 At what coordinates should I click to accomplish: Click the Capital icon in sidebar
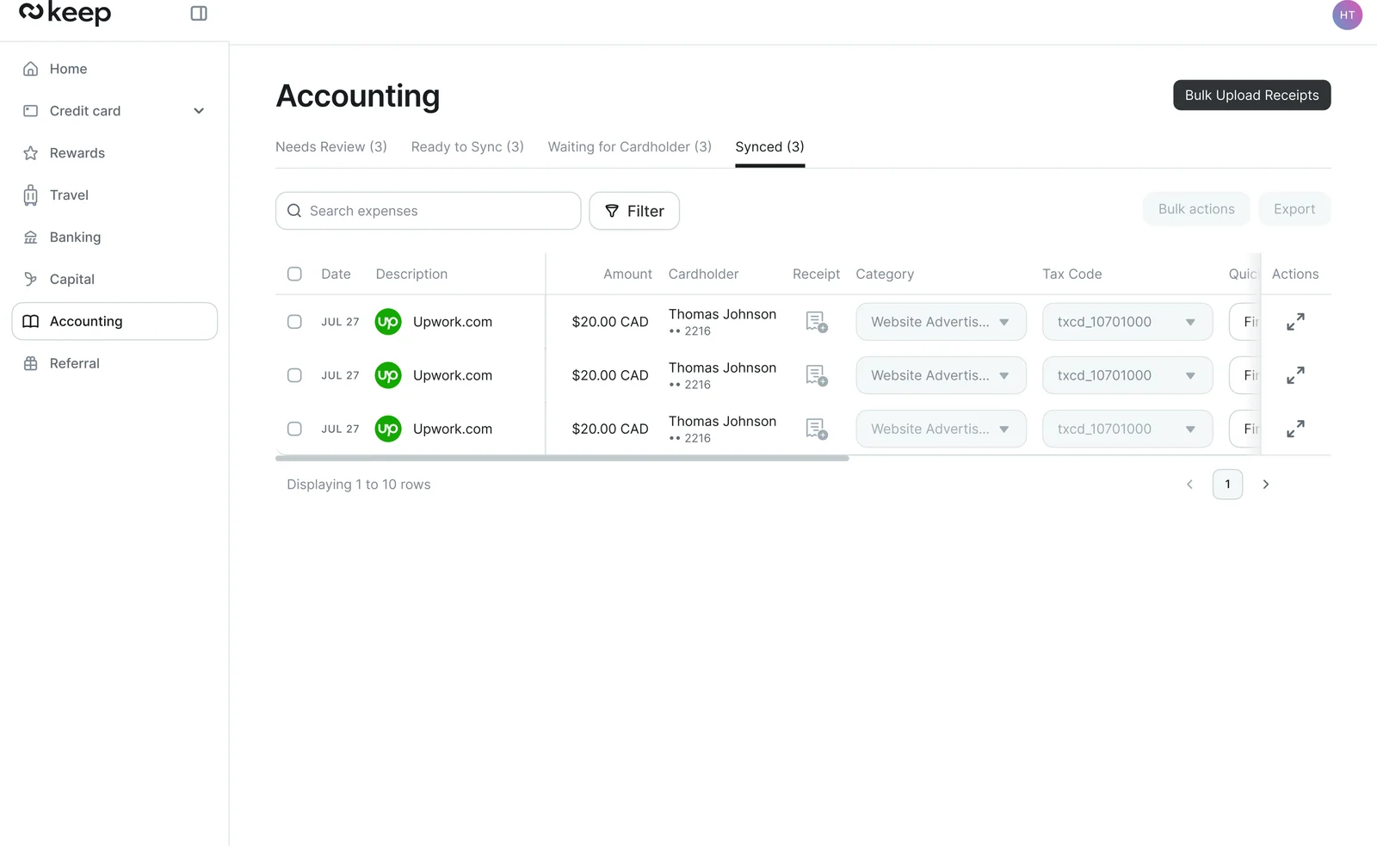[31, 279]
